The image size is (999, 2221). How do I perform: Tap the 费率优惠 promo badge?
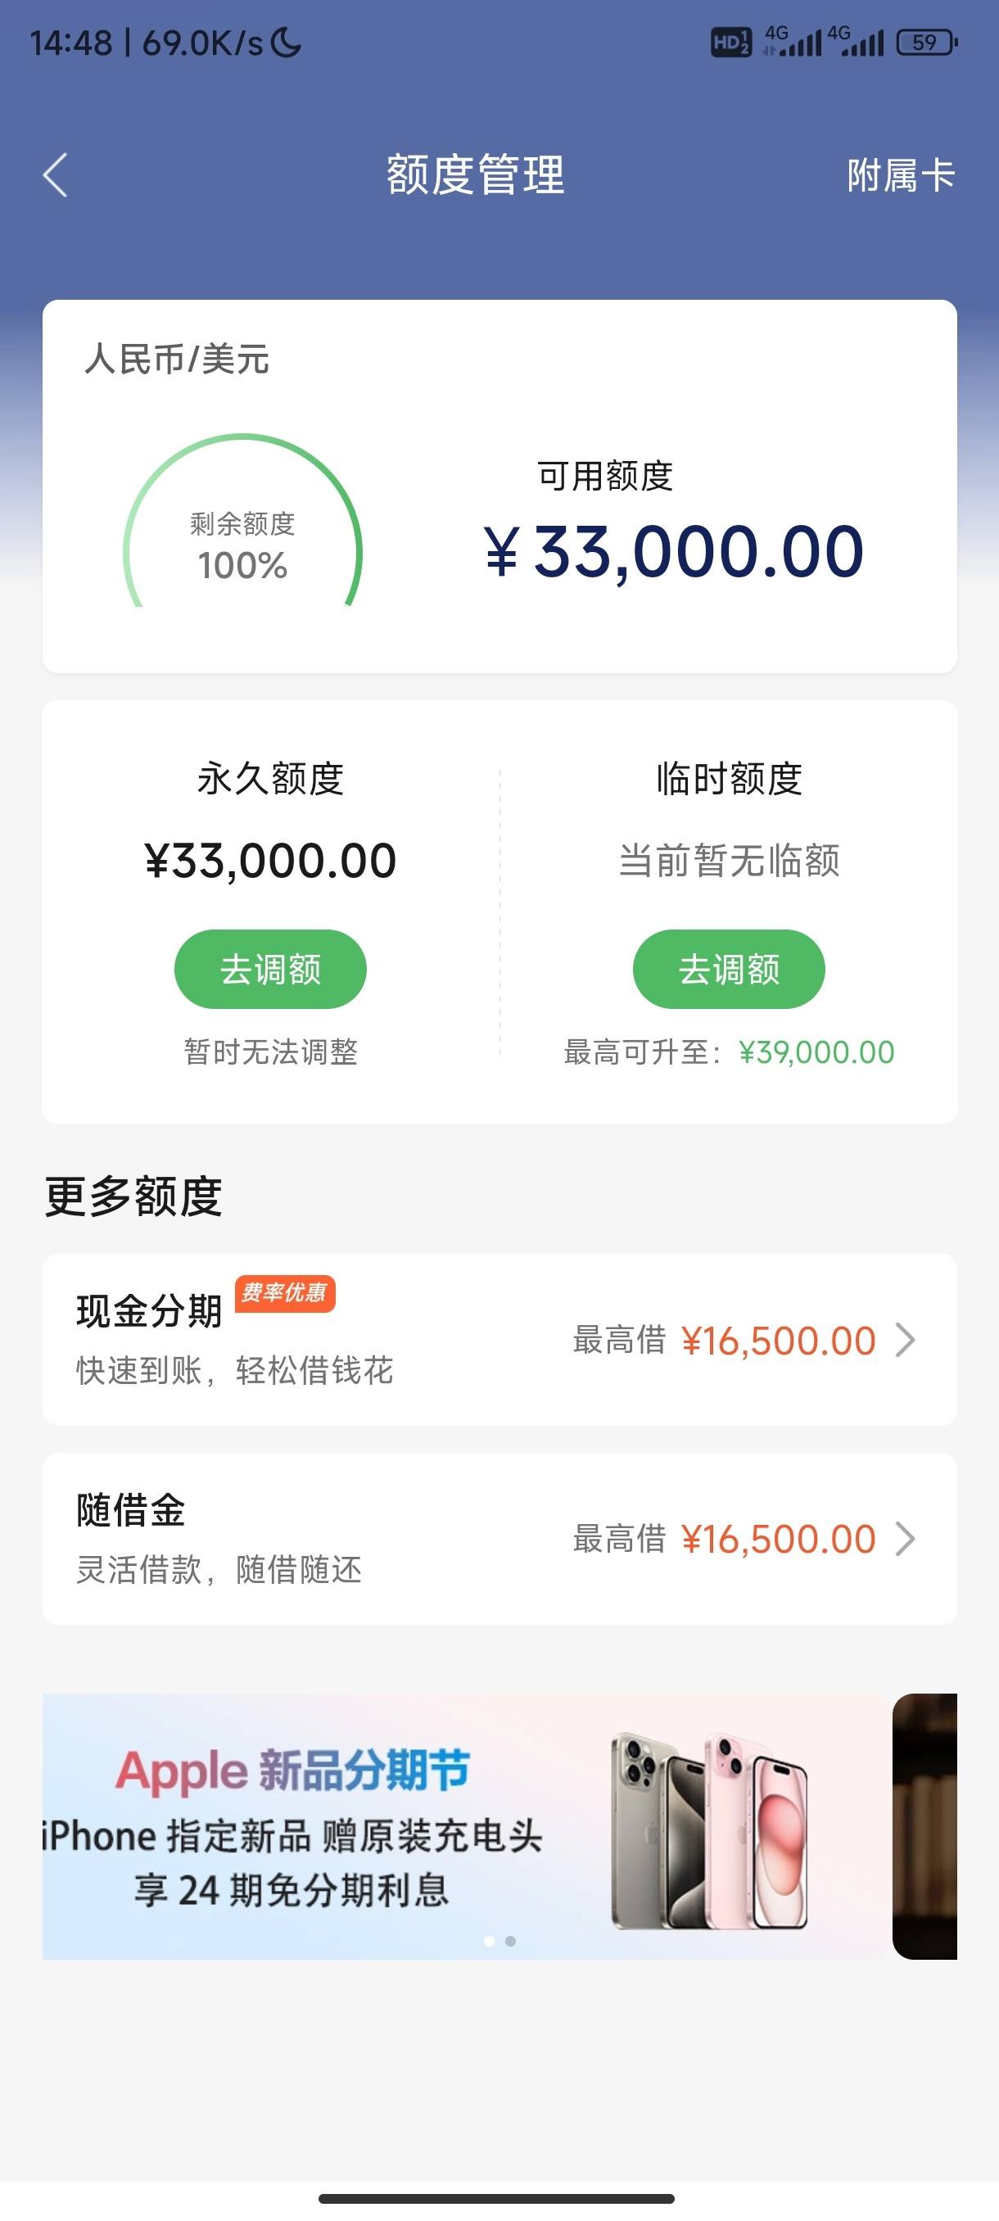tap(284, 1293)
